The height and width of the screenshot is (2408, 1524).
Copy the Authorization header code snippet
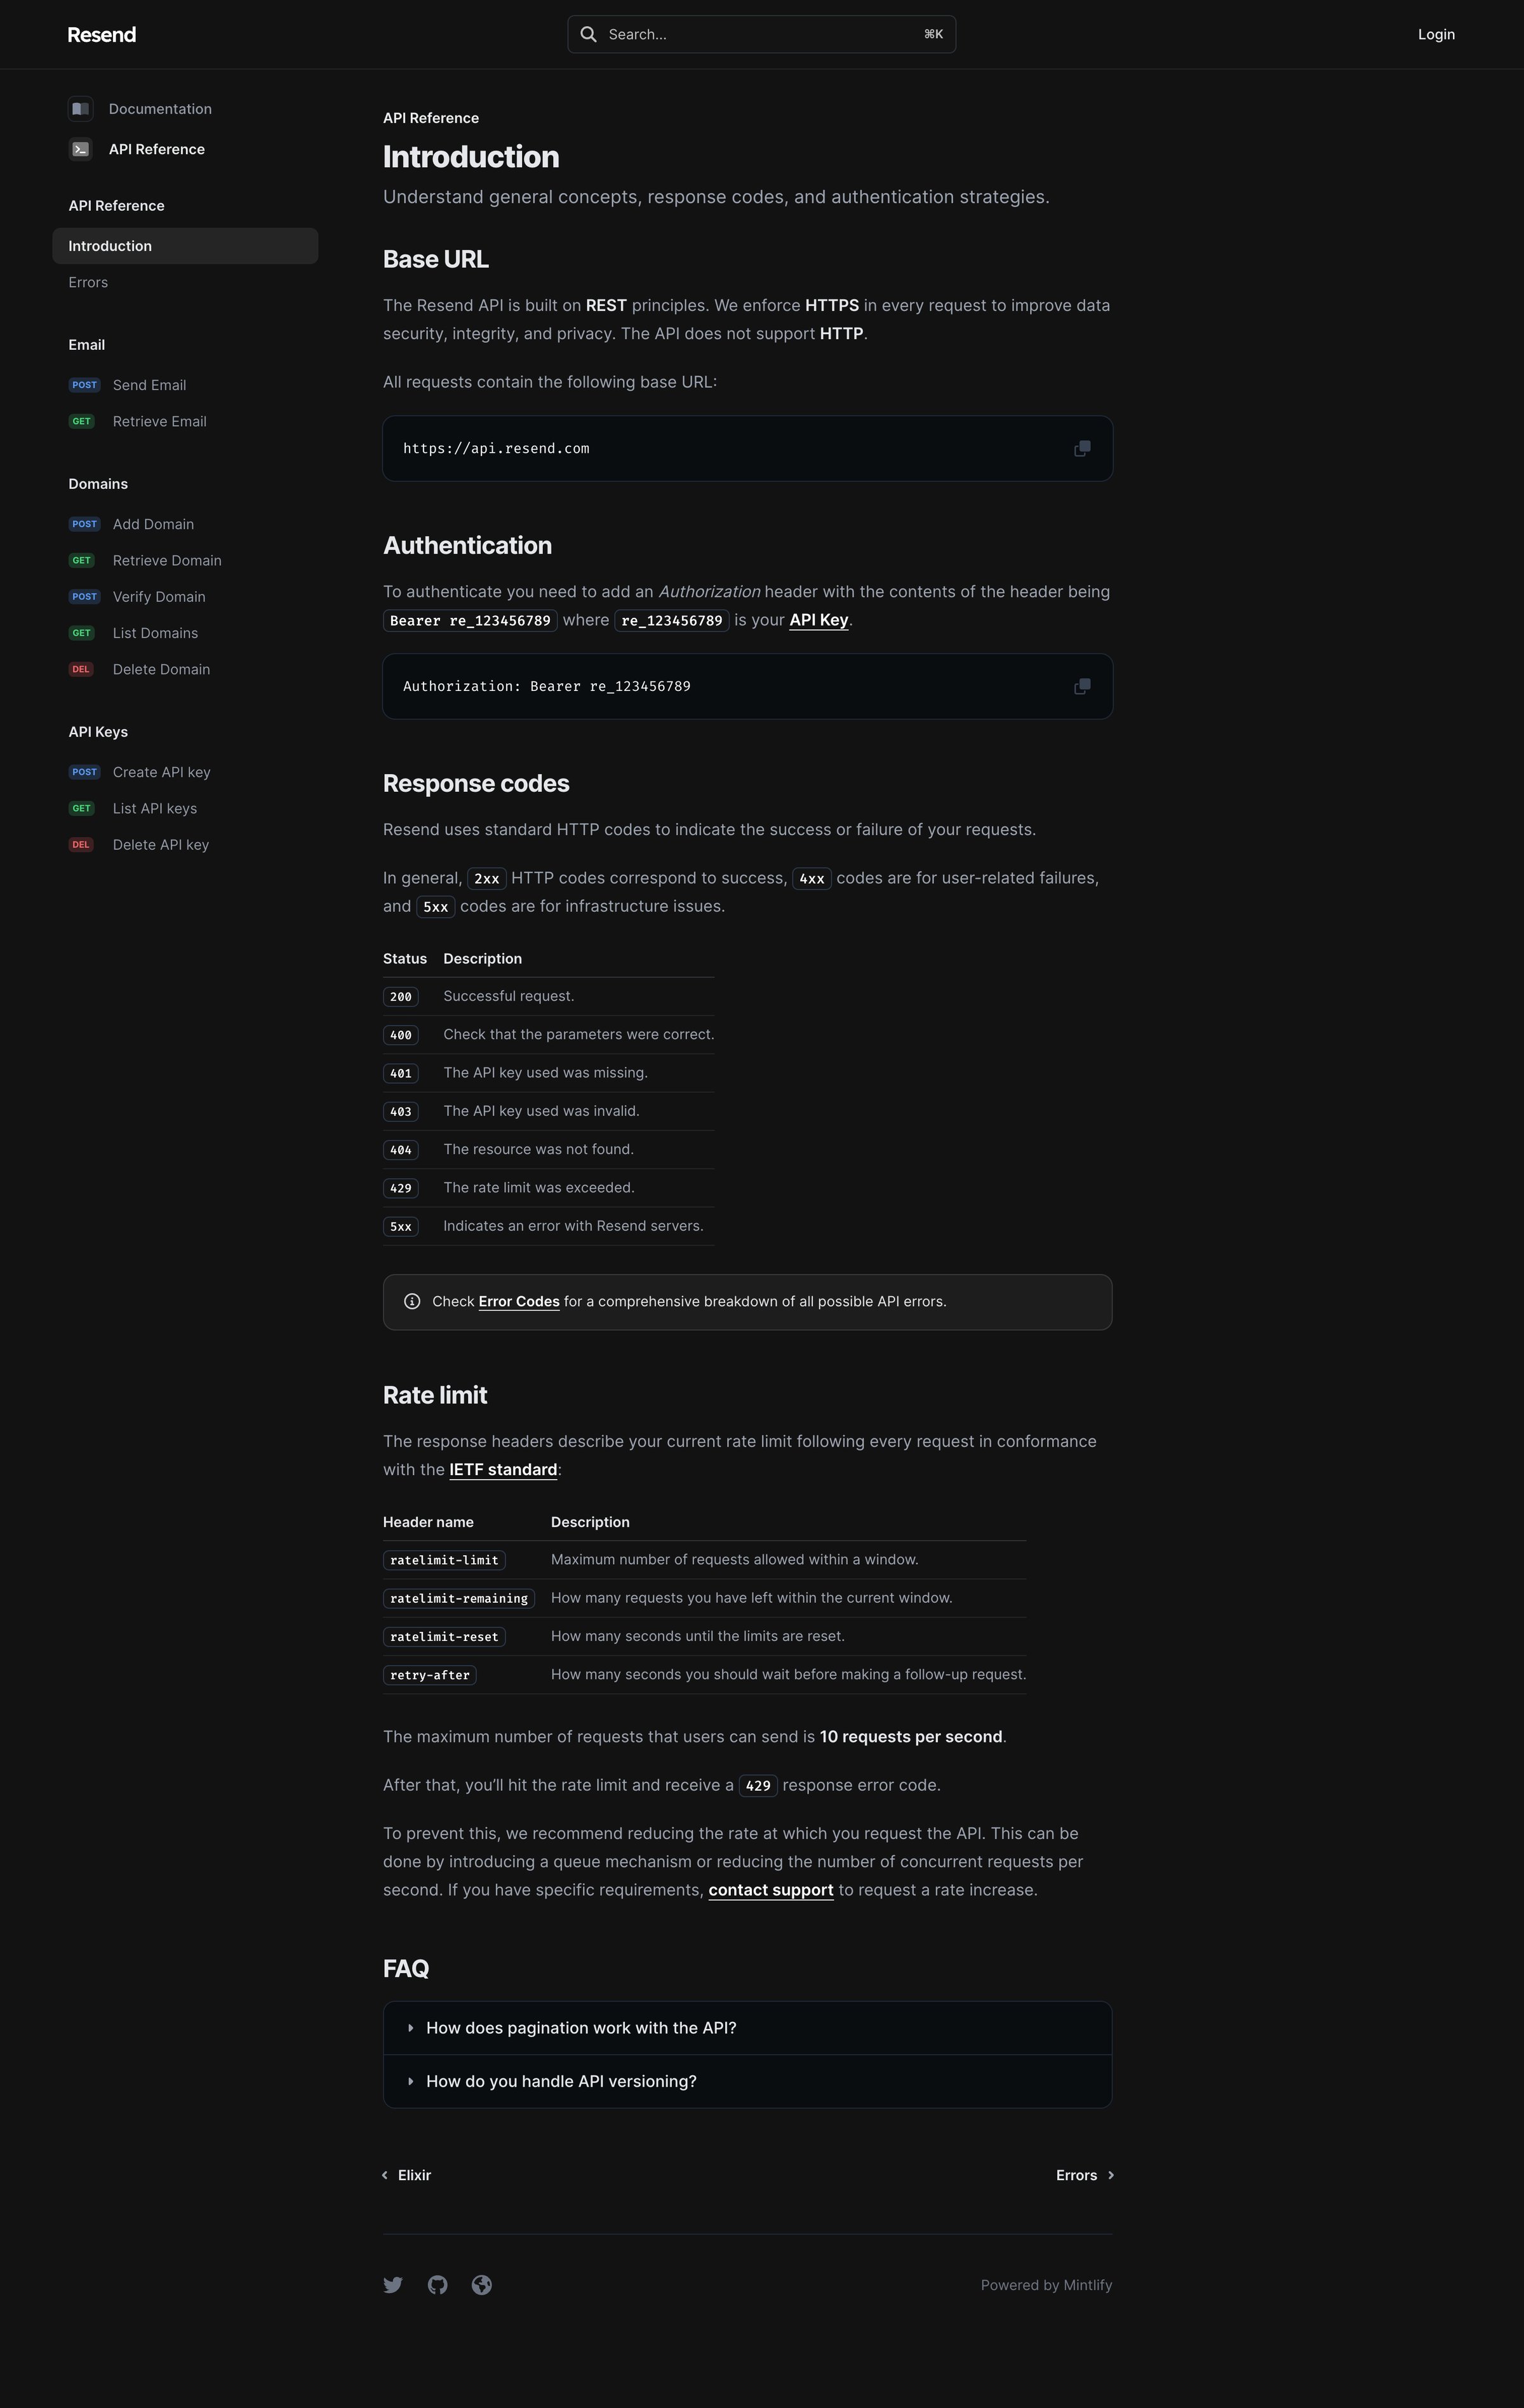coord(1082,687)
